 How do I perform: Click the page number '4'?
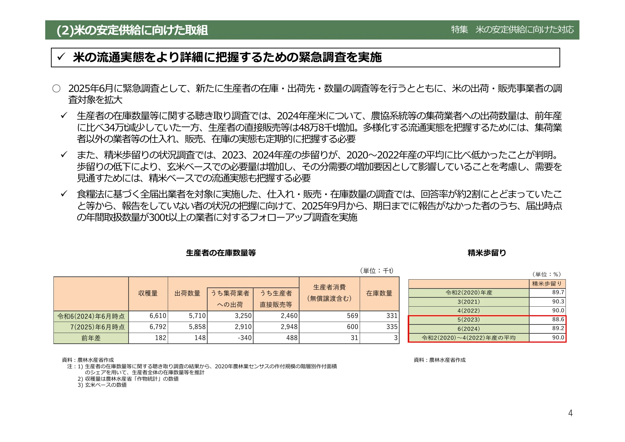(x=571, y=413)
